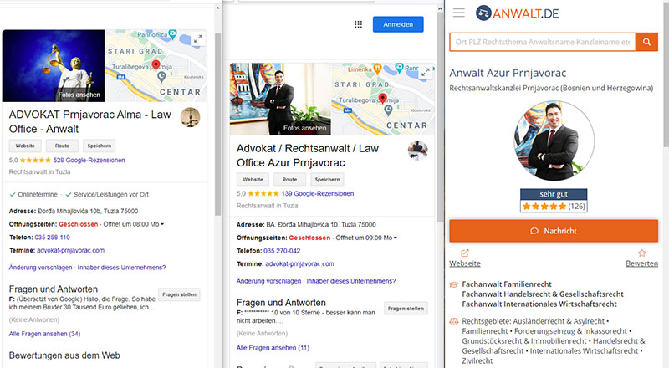Click the Azur Prnjavorac round profile thumbnail
This screenshot has height=368, width=669.
point(417,151)
